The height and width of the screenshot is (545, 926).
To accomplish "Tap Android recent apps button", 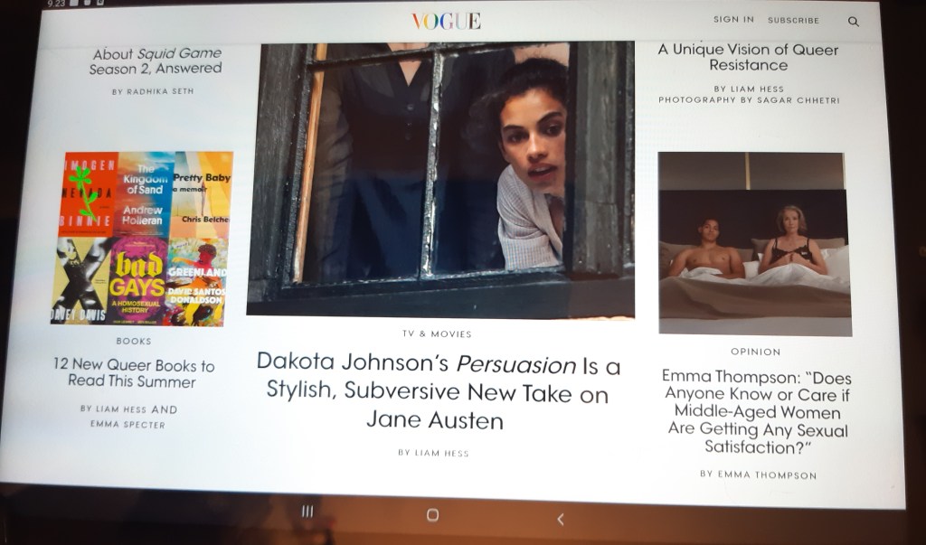I will pos(307,512).
